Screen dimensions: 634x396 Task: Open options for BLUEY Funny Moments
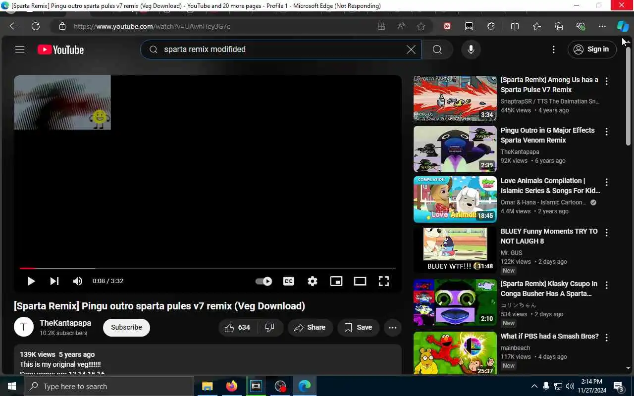coord(607,233)
